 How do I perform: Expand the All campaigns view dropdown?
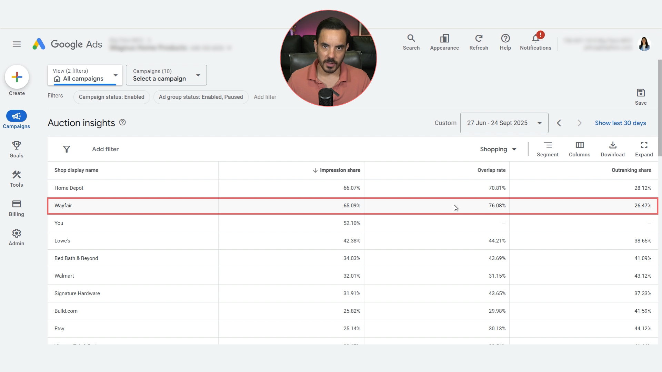click(85, 75)
